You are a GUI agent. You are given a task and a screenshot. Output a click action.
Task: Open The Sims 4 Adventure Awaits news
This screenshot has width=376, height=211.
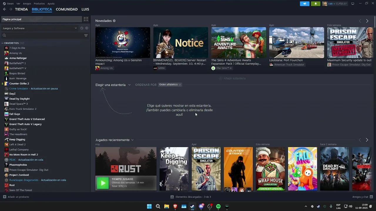(x=239, y=42)
